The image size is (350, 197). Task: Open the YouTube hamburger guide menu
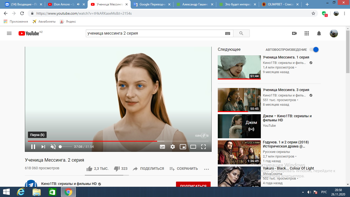point(9,33)
